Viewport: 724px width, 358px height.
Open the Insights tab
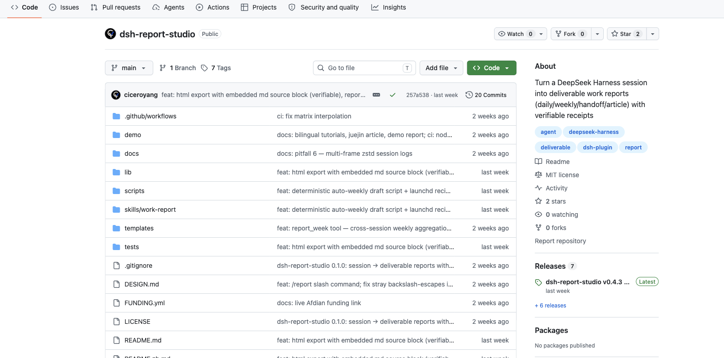click(389, 7)
